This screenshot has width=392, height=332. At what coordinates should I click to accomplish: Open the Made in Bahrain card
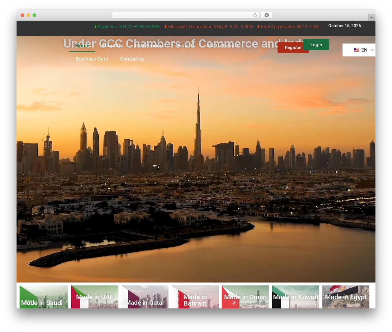195,297
